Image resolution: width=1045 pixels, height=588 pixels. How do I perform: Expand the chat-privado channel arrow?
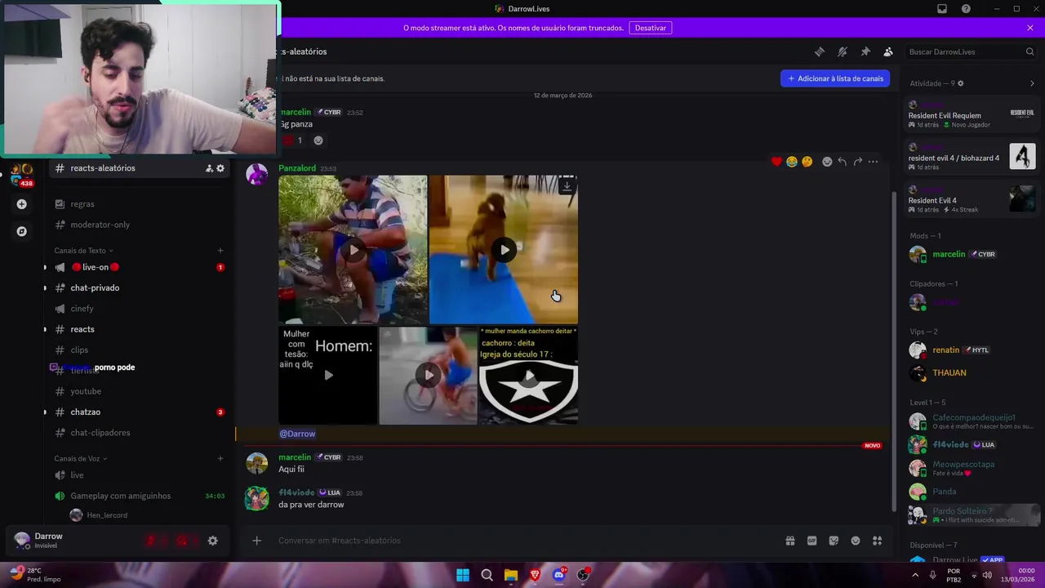tap(45, 287)
